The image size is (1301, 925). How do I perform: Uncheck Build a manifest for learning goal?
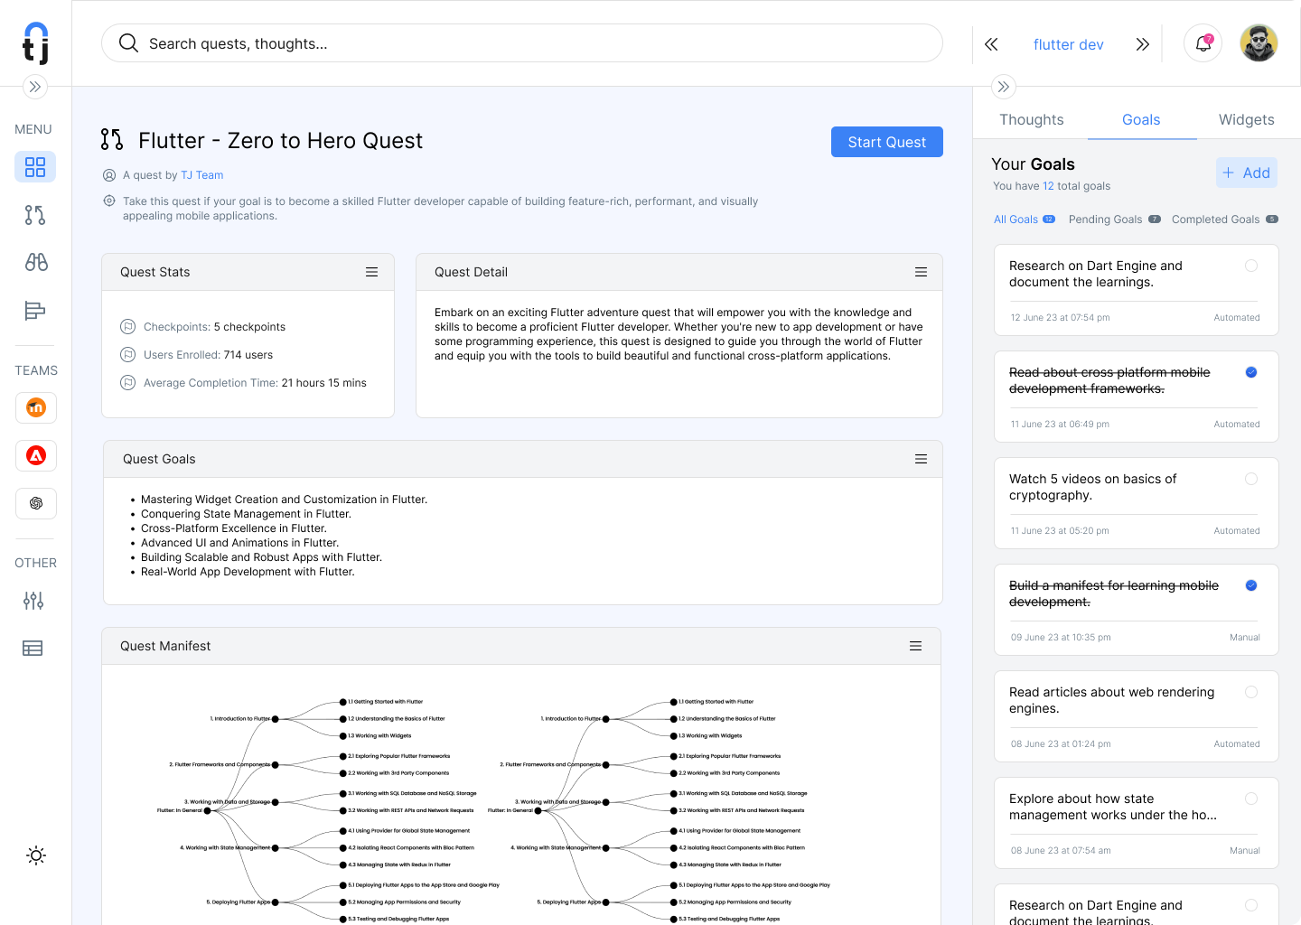click(x=1251, y=585)
